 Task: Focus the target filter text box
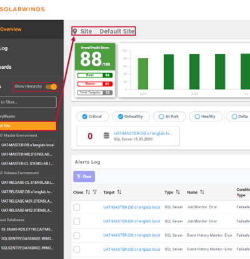tap(28, 102)
